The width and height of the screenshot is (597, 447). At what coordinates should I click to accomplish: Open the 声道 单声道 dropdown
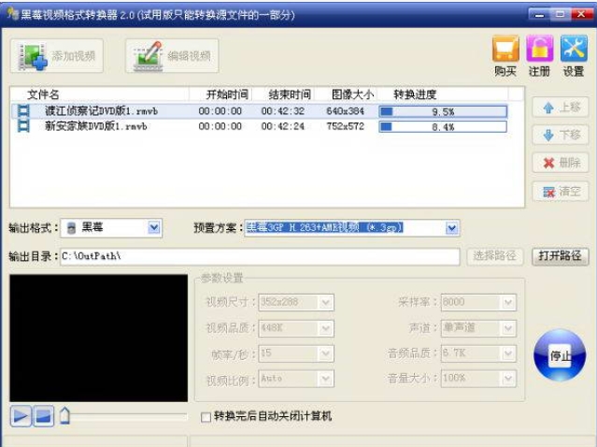pos(508,328)
